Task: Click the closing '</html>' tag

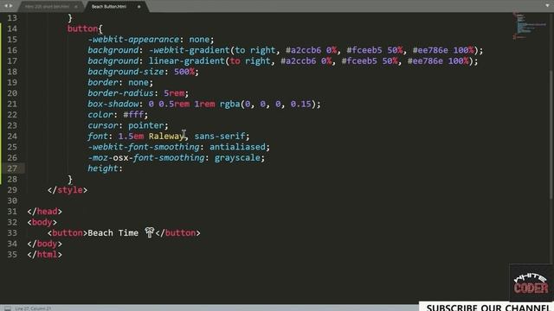Action: click(44, 255)
